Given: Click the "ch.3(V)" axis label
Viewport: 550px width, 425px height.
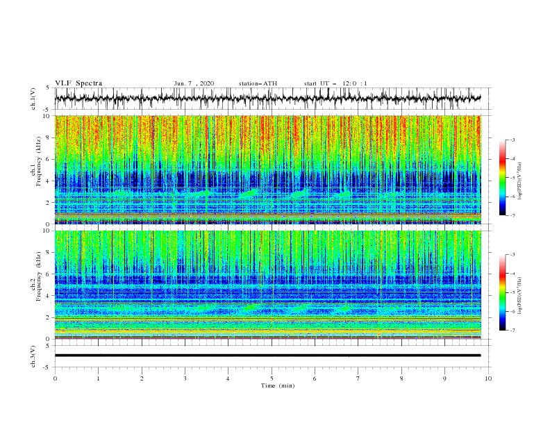Looking at the screenshot, I should 33,356.
